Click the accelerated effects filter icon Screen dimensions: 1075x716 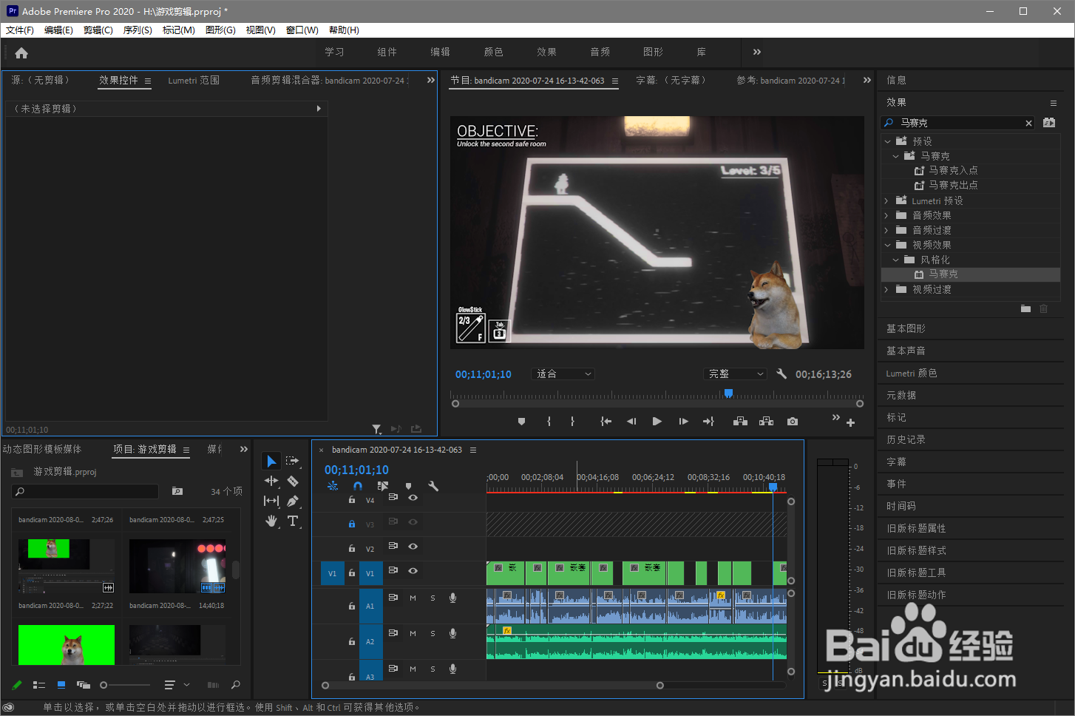(x=1049, y=123)
